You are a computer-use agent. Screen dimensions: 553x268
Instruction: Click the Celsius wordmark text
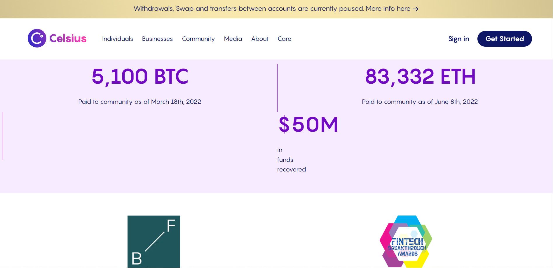68,38
